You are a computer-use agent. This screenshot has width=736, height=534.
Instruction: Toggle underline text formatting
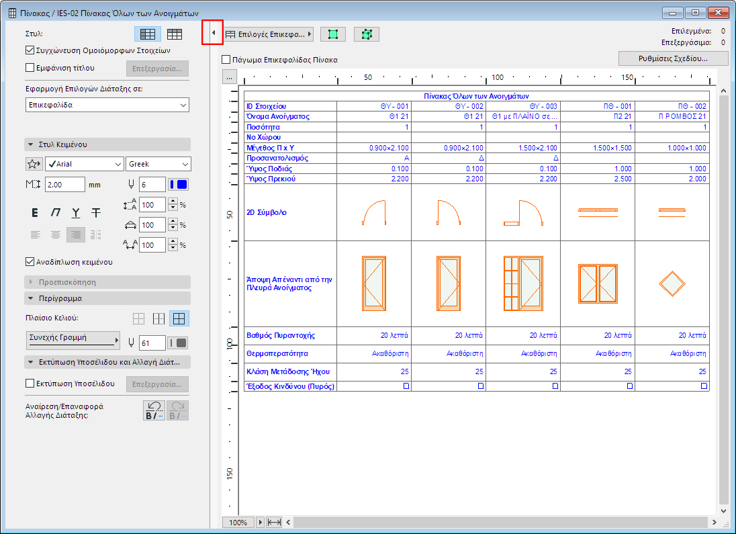[x=76, y=213]
